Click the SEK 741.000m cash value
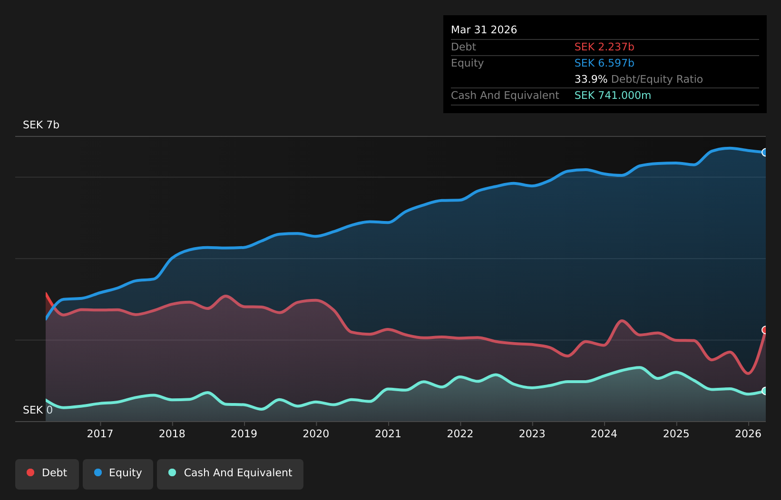 (613, 96)
